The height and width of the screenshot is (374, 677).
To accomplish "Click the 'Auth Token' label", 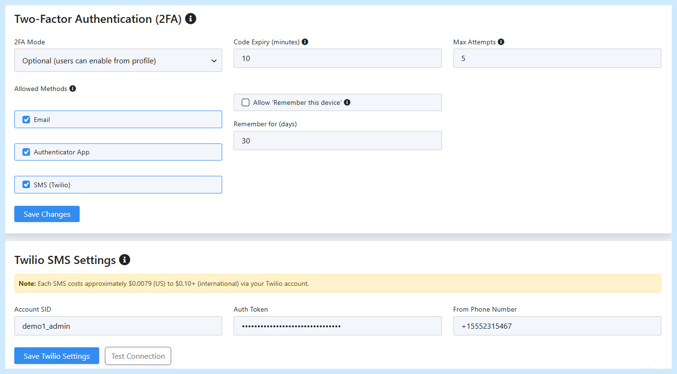I will click(x=251, y=309).
